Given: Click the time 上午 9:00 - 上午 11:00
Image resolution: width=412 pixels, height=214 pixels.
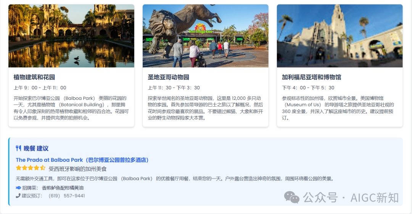Looking at the screenshot, I should (40, 88).
